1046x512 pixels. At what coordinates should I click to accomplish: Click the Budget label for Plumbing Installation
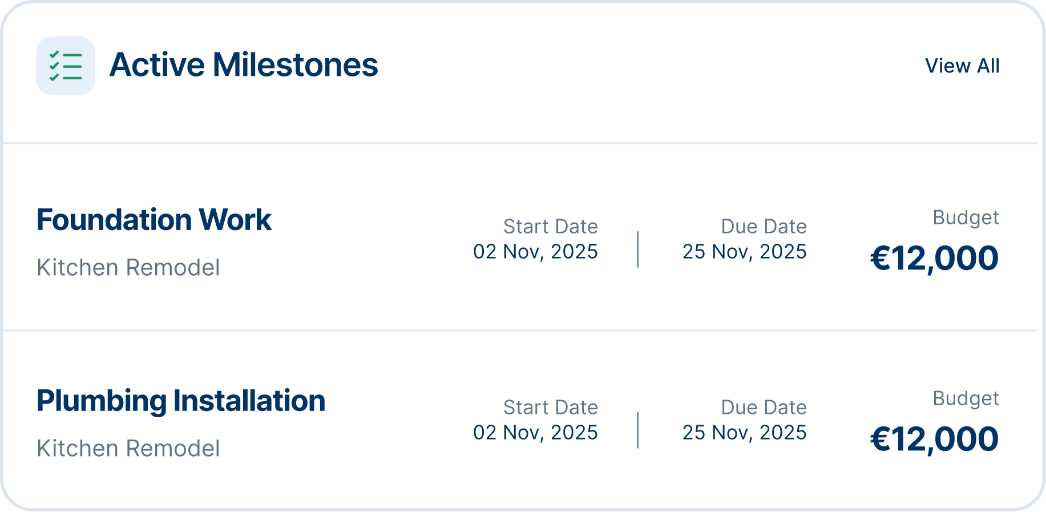966,398
